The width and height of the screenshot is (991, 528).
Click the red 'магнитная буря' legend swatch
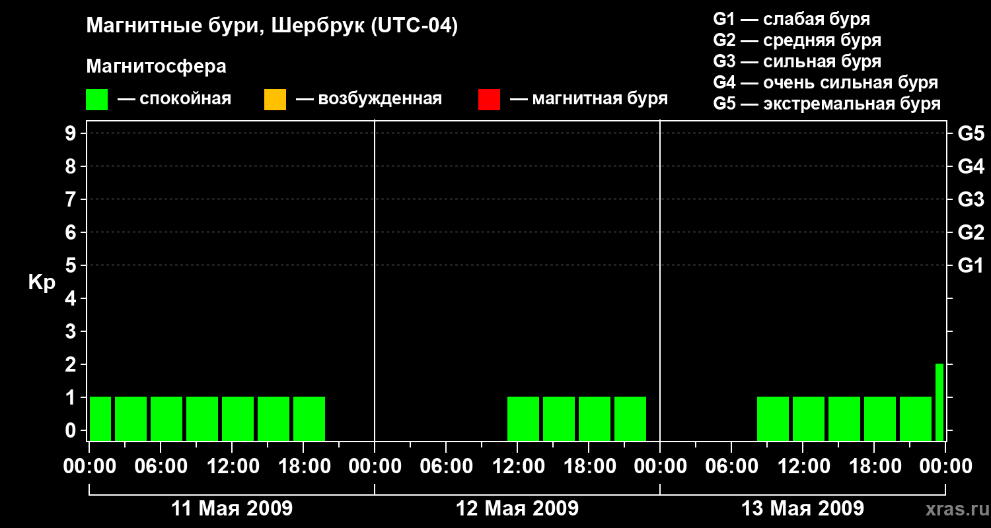[489, 100]
